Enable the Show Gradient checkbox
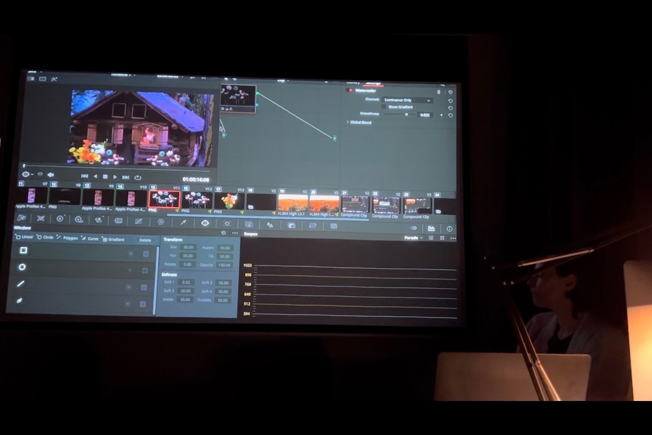Screen dimensions: 652x435 [384, 107]
